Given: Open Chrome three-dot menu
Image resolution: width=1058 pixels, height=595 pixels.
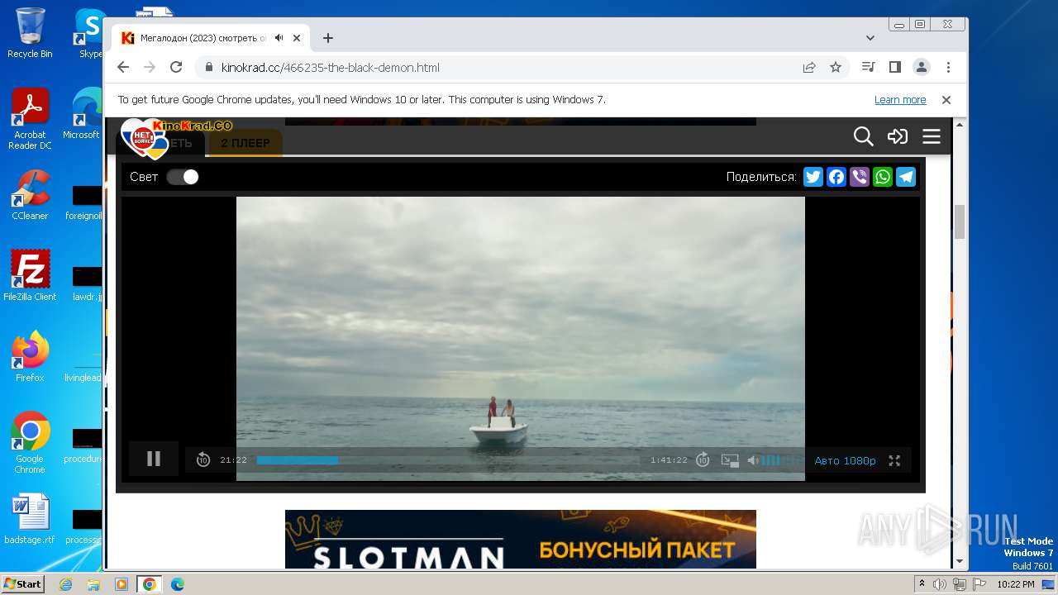Looking at the screenshot, I should tap(948, 68).
